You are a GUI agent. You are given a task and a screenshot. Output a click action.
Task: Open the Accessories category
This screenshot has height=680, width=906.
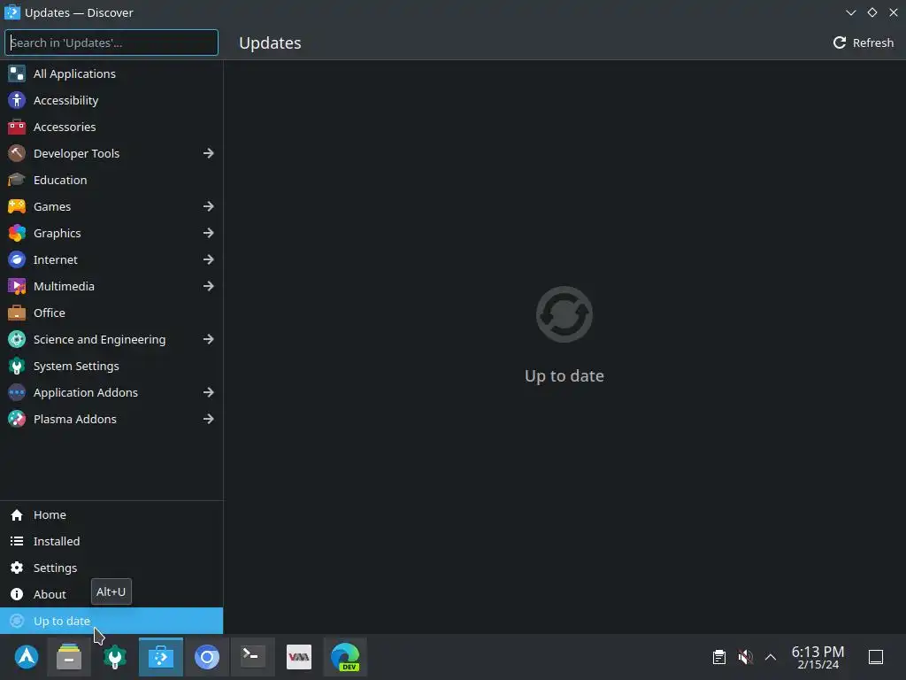pos(111,127)
